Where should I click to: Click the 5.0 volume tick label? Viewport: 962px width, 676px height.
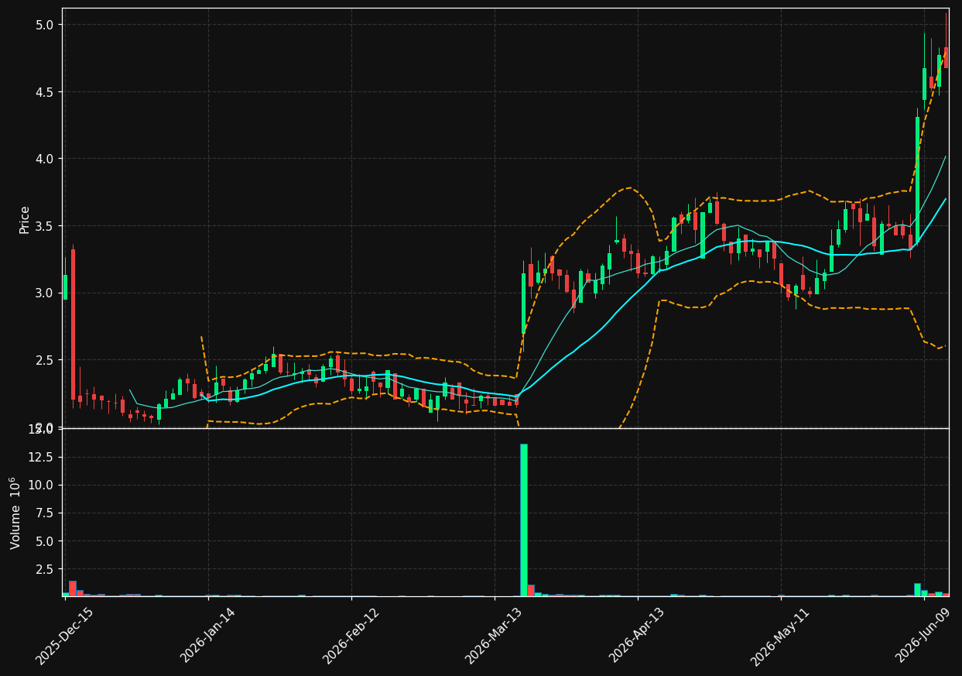click(45, 540)
